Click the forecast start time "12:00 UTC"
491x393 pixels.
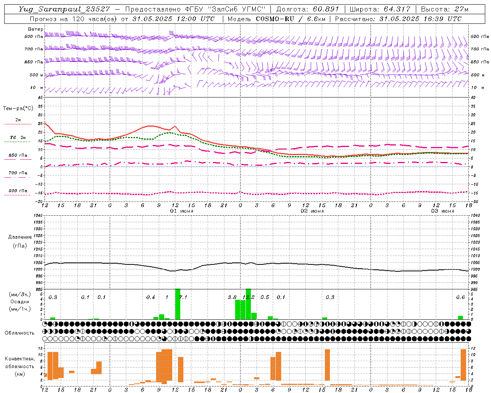point(193,19)
